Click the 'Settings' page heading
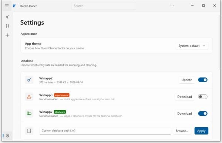 [32, 22]
